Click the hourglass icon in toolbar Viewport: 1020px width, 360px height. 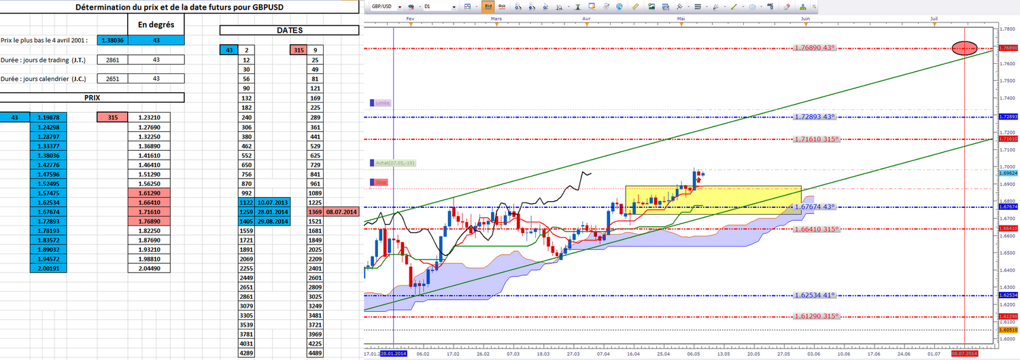coord(577,6)
